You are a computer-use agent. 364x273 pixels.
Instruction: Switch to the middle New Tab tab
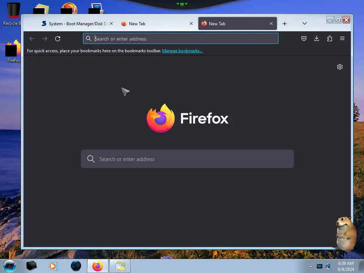[157, 24]
